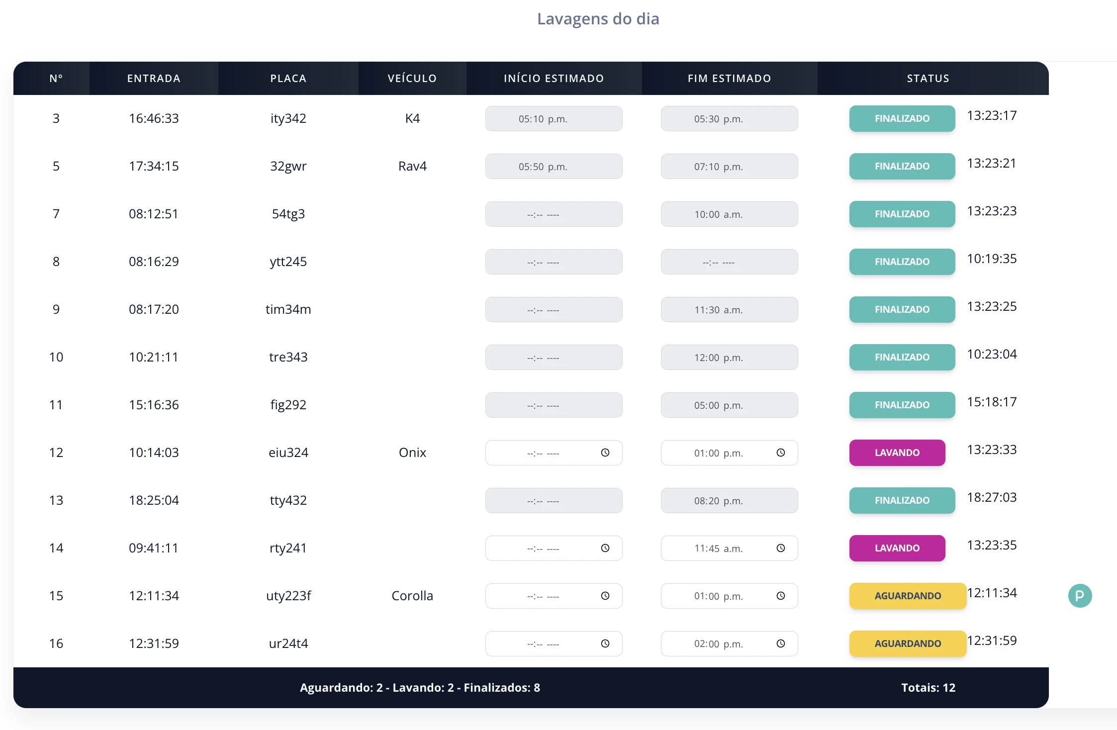
Task: Click vehicle Corolla
Action: (412, 596)
